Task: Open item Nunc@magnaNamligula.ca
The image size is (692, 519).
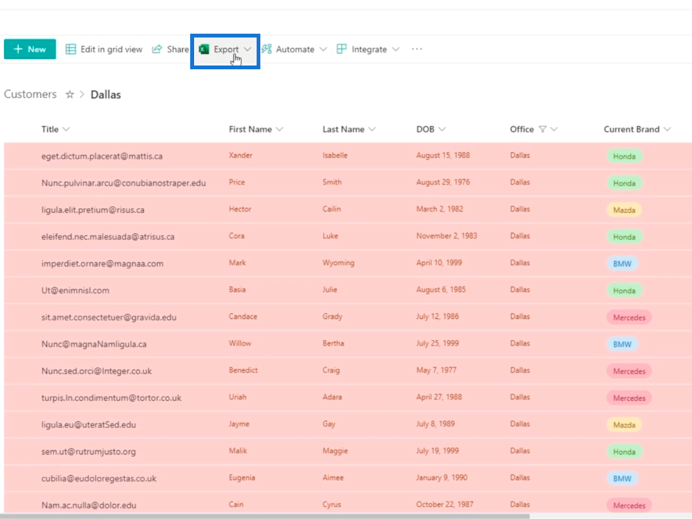Action: click(x=94, y=344)
